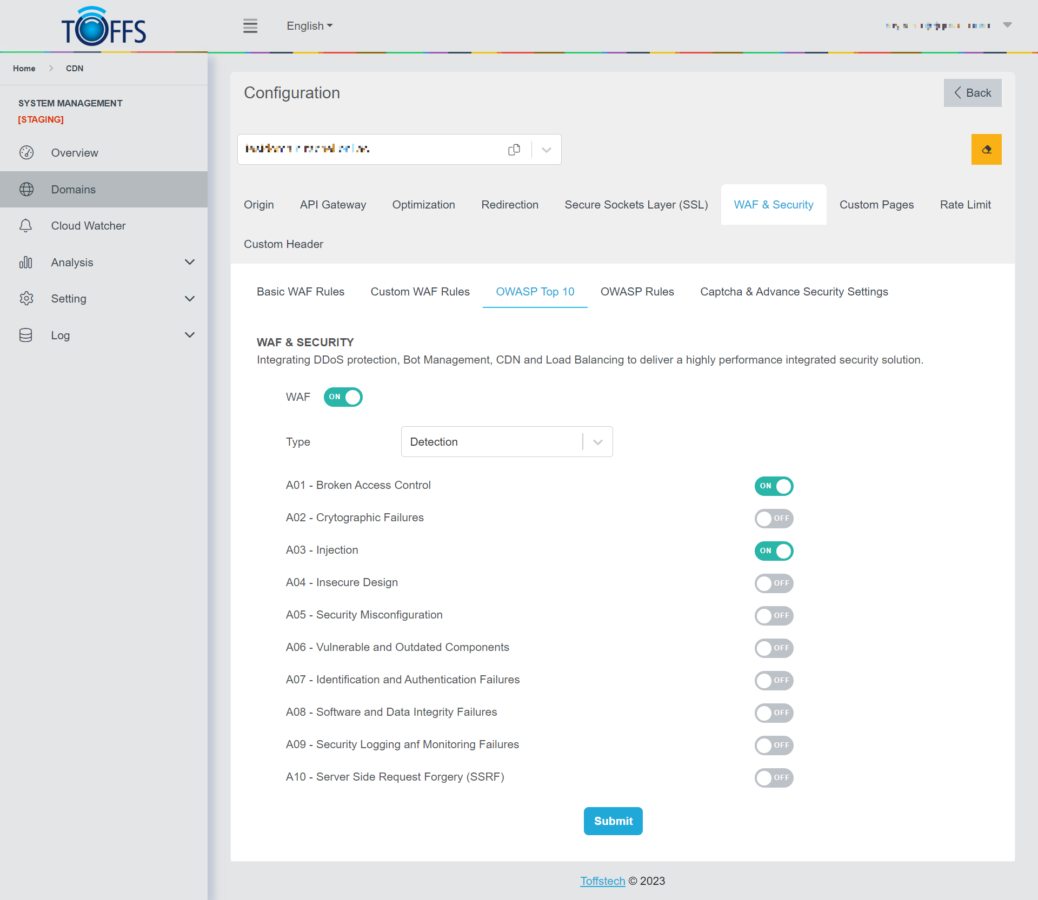Click the TOFFS logo
Image resolution: width=1038 pixels, height=900 pixels.
(x=103, y=27)
